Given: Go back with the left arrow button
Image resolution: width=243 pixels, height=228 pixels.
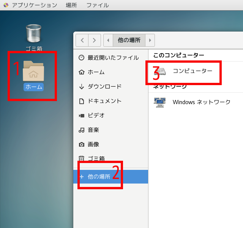Looking at the screenshot, I should pyautogui.click(x=82, y=40).
